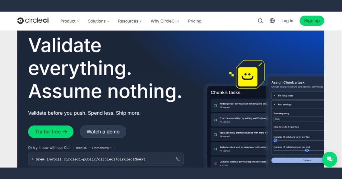Click the validation-runs-per-test slider handle

pyautogui.click(x=307, y=150)
